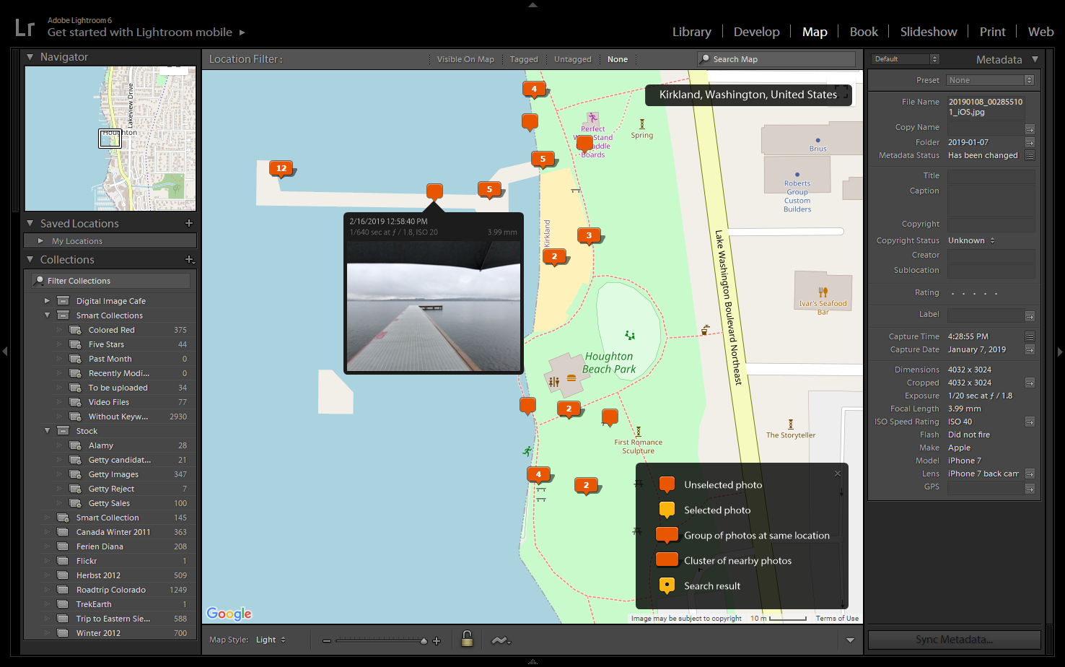Collapse the Stock collection set

[x=48, y=431]
